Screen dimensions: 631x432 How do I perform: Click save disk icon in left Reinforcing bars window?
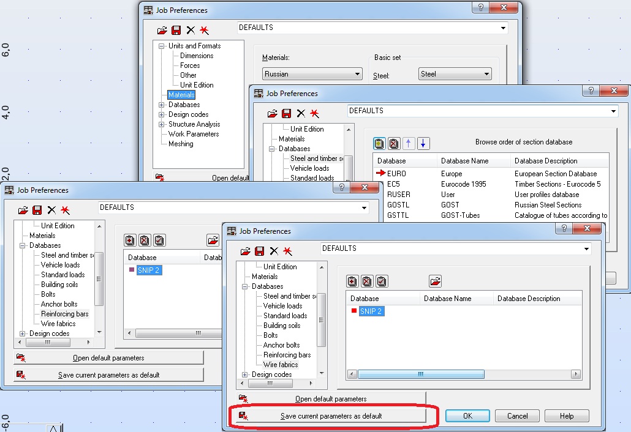(37, 210)
